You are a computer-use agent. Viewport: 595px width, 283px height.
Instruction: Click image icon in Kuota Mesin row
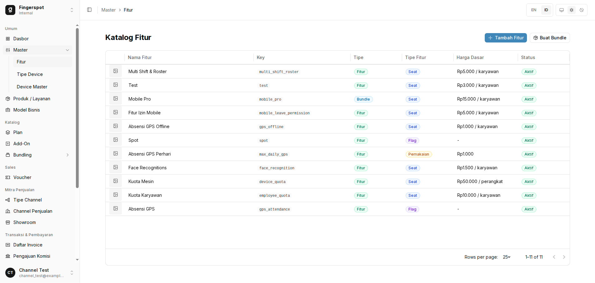pos(116,181)
